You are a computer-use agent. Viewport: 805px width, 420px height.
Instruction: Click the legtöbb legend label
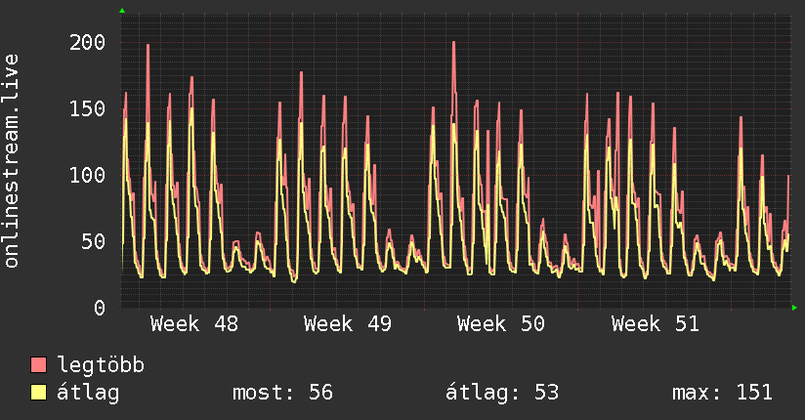[101, 364]
